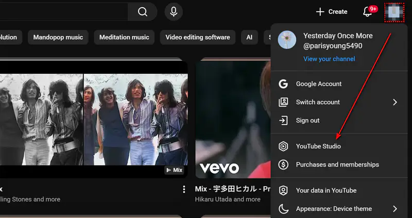Click the YouTube Studio hexagon icon

click(x=283, y=146)
